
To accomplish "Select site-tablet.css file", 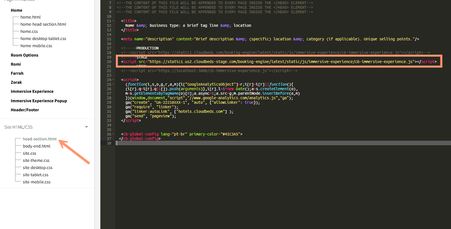I will [36, 175].
